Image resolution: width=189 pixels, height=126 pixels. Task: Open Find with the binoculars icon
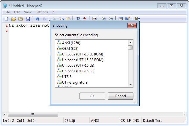click(78, 18)
